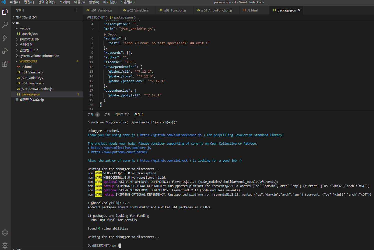This screenshot has width=374, height=250.
Task: Open the Accounts icon in activity bar
Action: (x=5, y=233)
